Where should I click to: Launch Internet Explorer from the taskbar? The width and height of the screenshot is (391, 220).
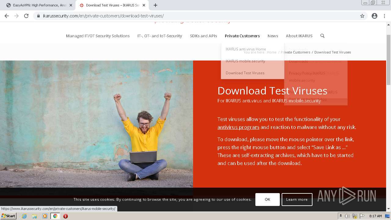tap(24, 216)
